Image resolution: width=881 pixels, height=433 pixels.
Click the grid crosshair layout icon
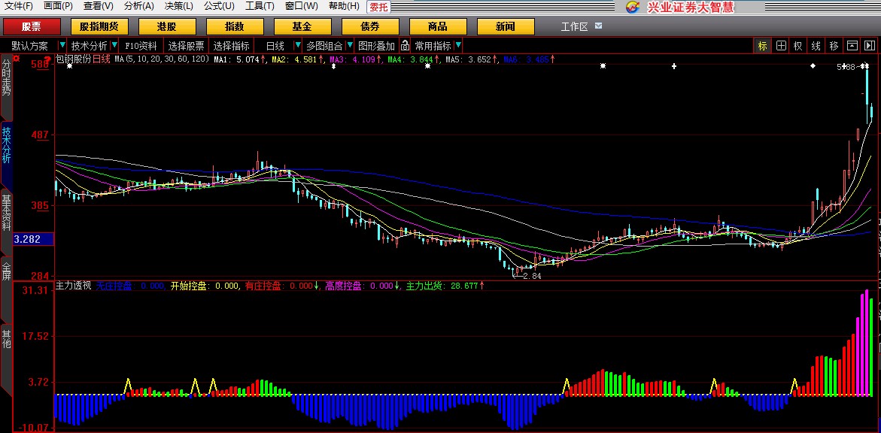point(781,46)
